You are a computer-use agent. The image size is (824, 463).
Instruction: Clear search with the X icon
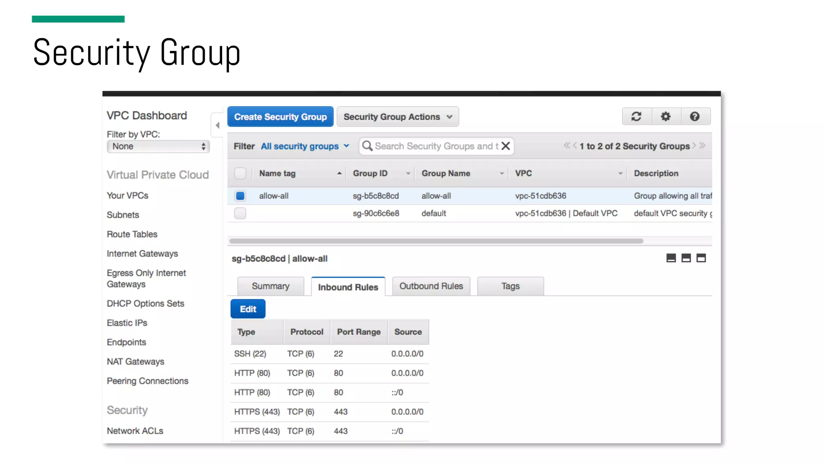coord(506,146)
